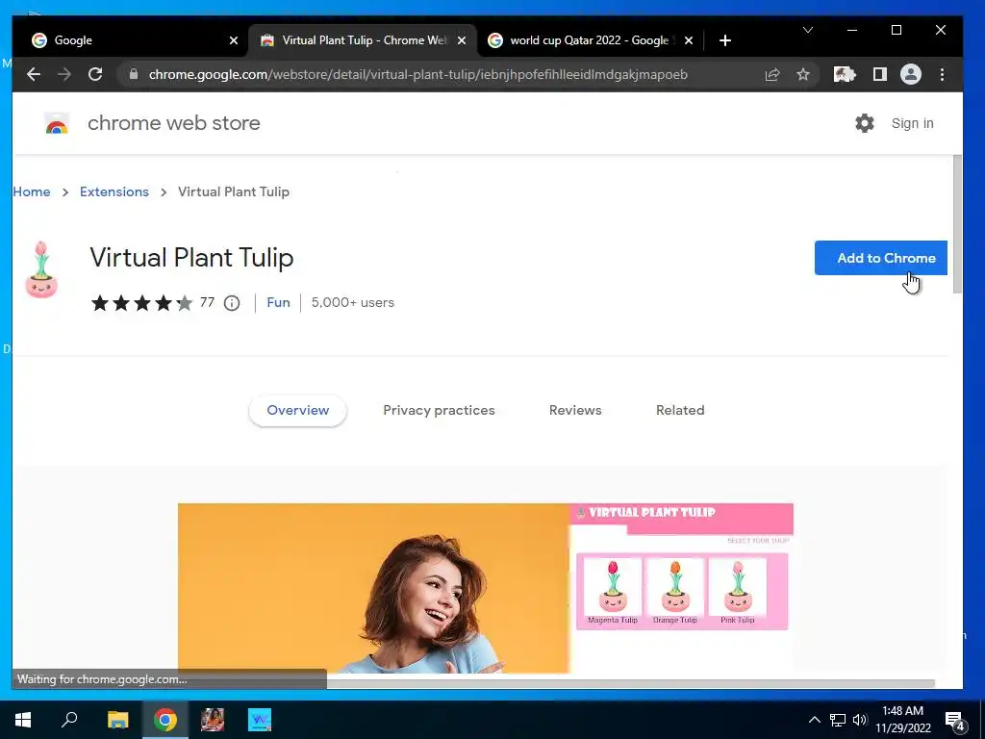Click the Virtual Plant Tulip promo screenshot
Screen dimensions: 985x739
tap(486, 588)
